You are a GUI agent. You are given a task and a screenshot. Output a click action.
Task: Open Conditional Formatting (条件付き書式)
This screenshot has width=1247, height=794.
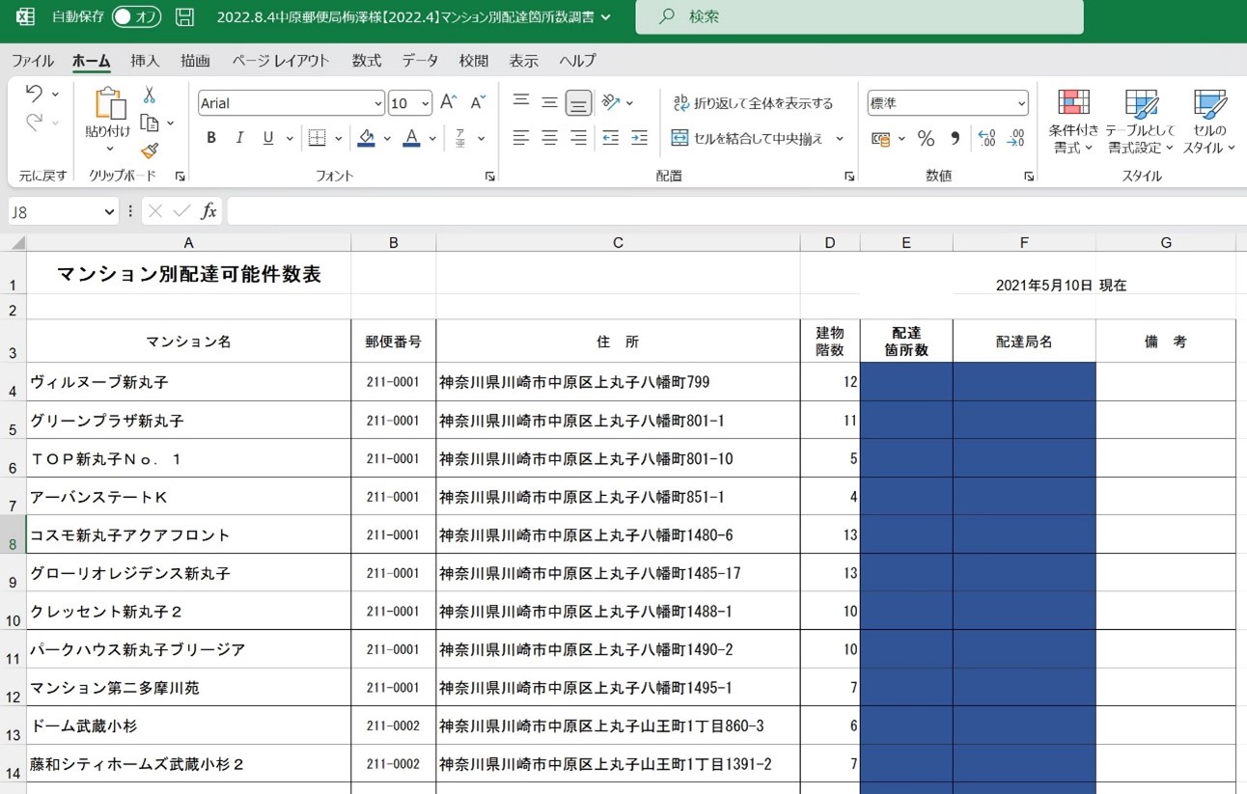click(x=1073, y=122)
